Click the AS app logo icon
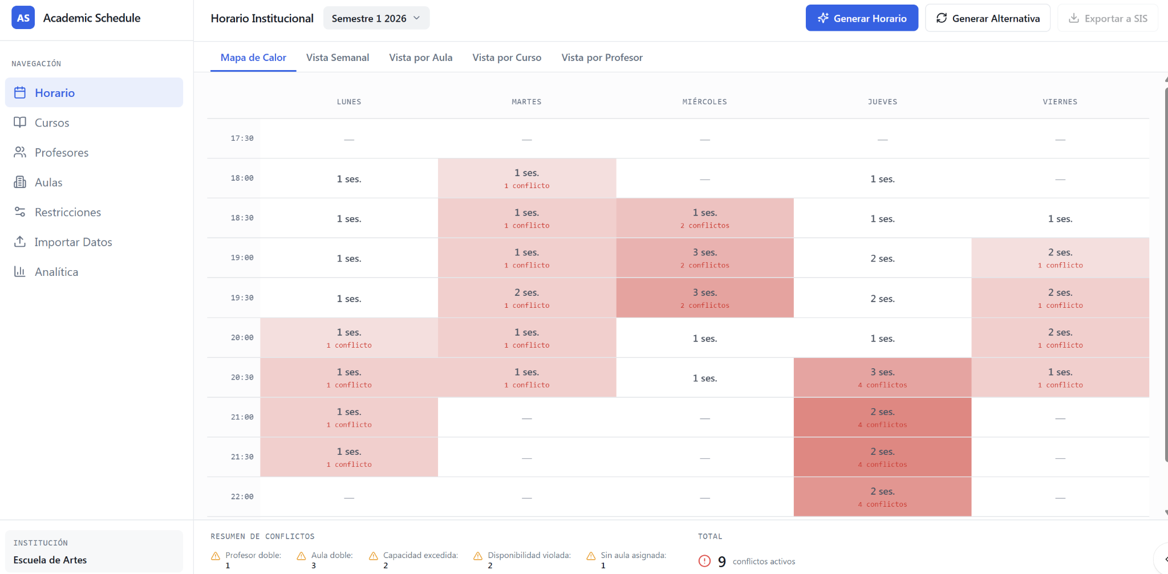Image resolution: width=1168 pixels, height=574 pixels. coord(23,18)
